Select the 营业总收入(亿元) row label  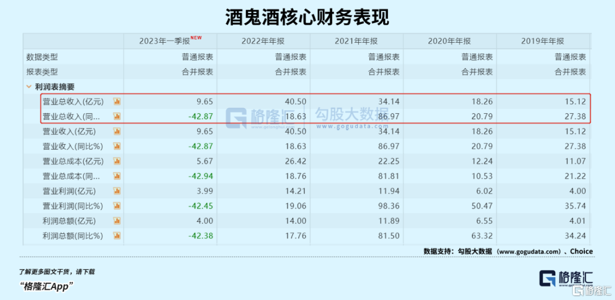[73, 101]
